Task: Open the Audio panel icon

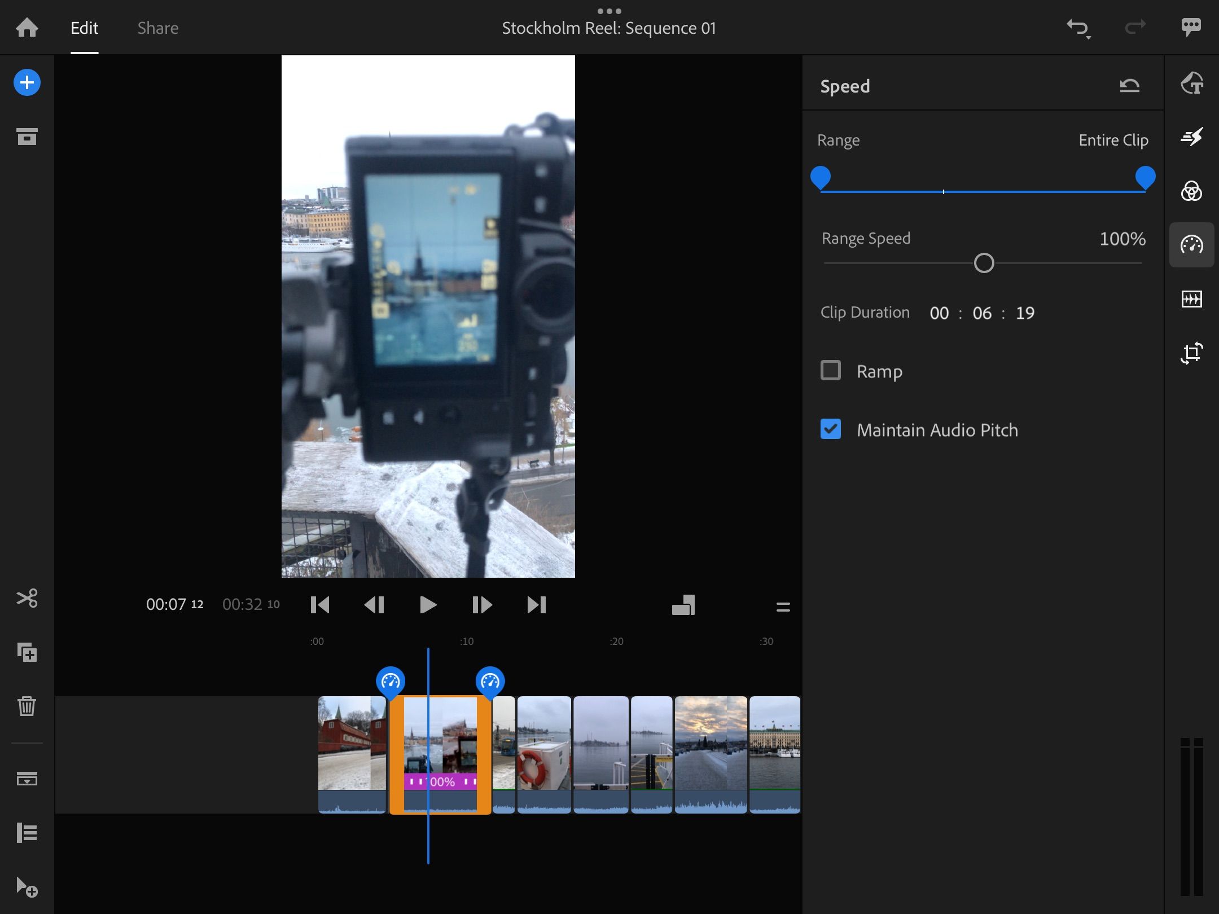Action: [x=1191, y=298]
